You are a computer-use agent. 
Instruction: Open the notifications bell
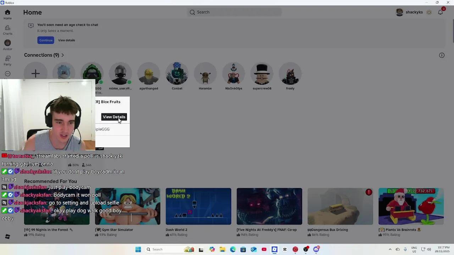[x=440, y=12]
